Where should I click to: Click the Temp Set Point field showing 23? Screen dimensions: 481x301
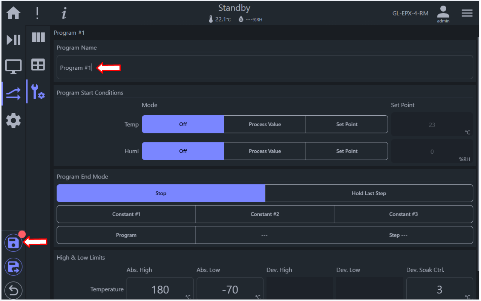click(432, 125)
